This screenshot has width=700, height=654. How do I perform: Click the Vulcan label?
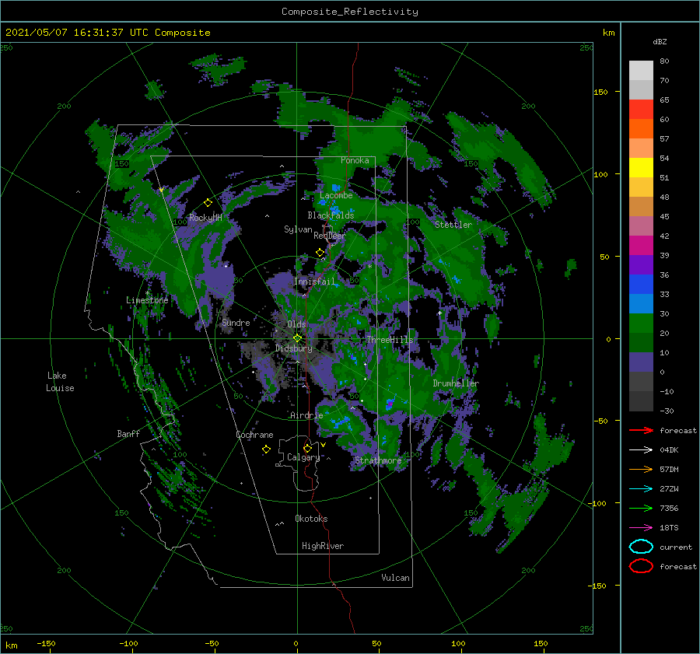point(396,577)
